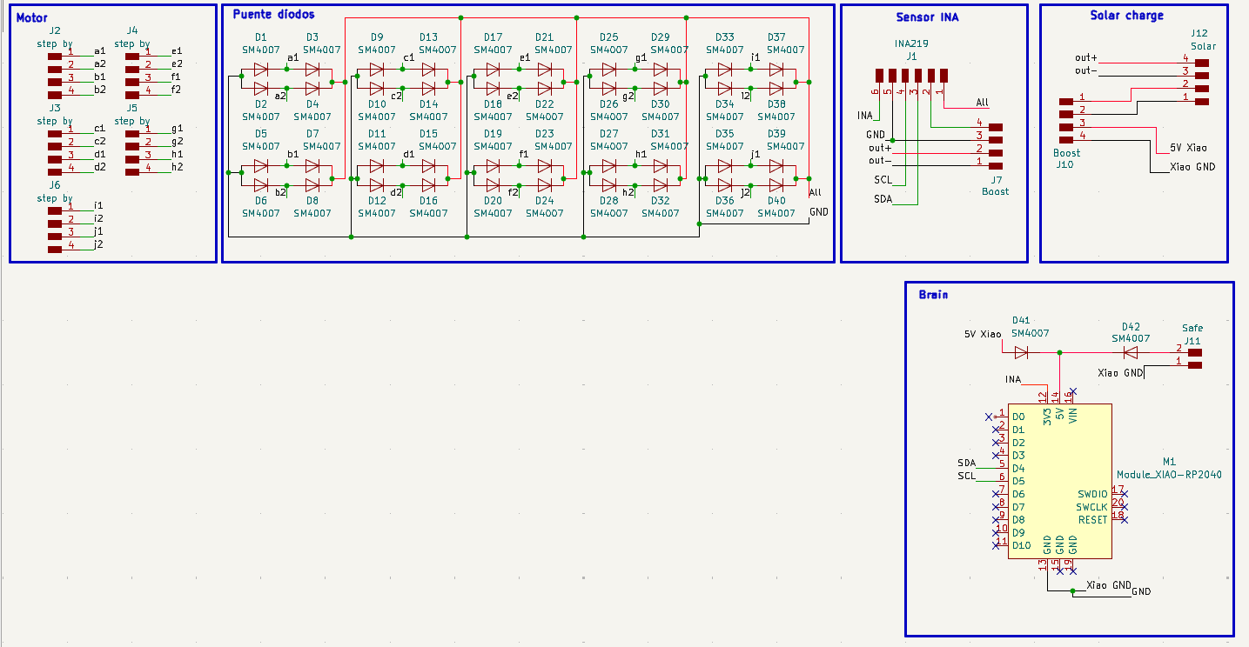Select the SDA label in Brain section
This screenshot has width=1249, height=647.
pyautogui.click(x=966, y=463)
